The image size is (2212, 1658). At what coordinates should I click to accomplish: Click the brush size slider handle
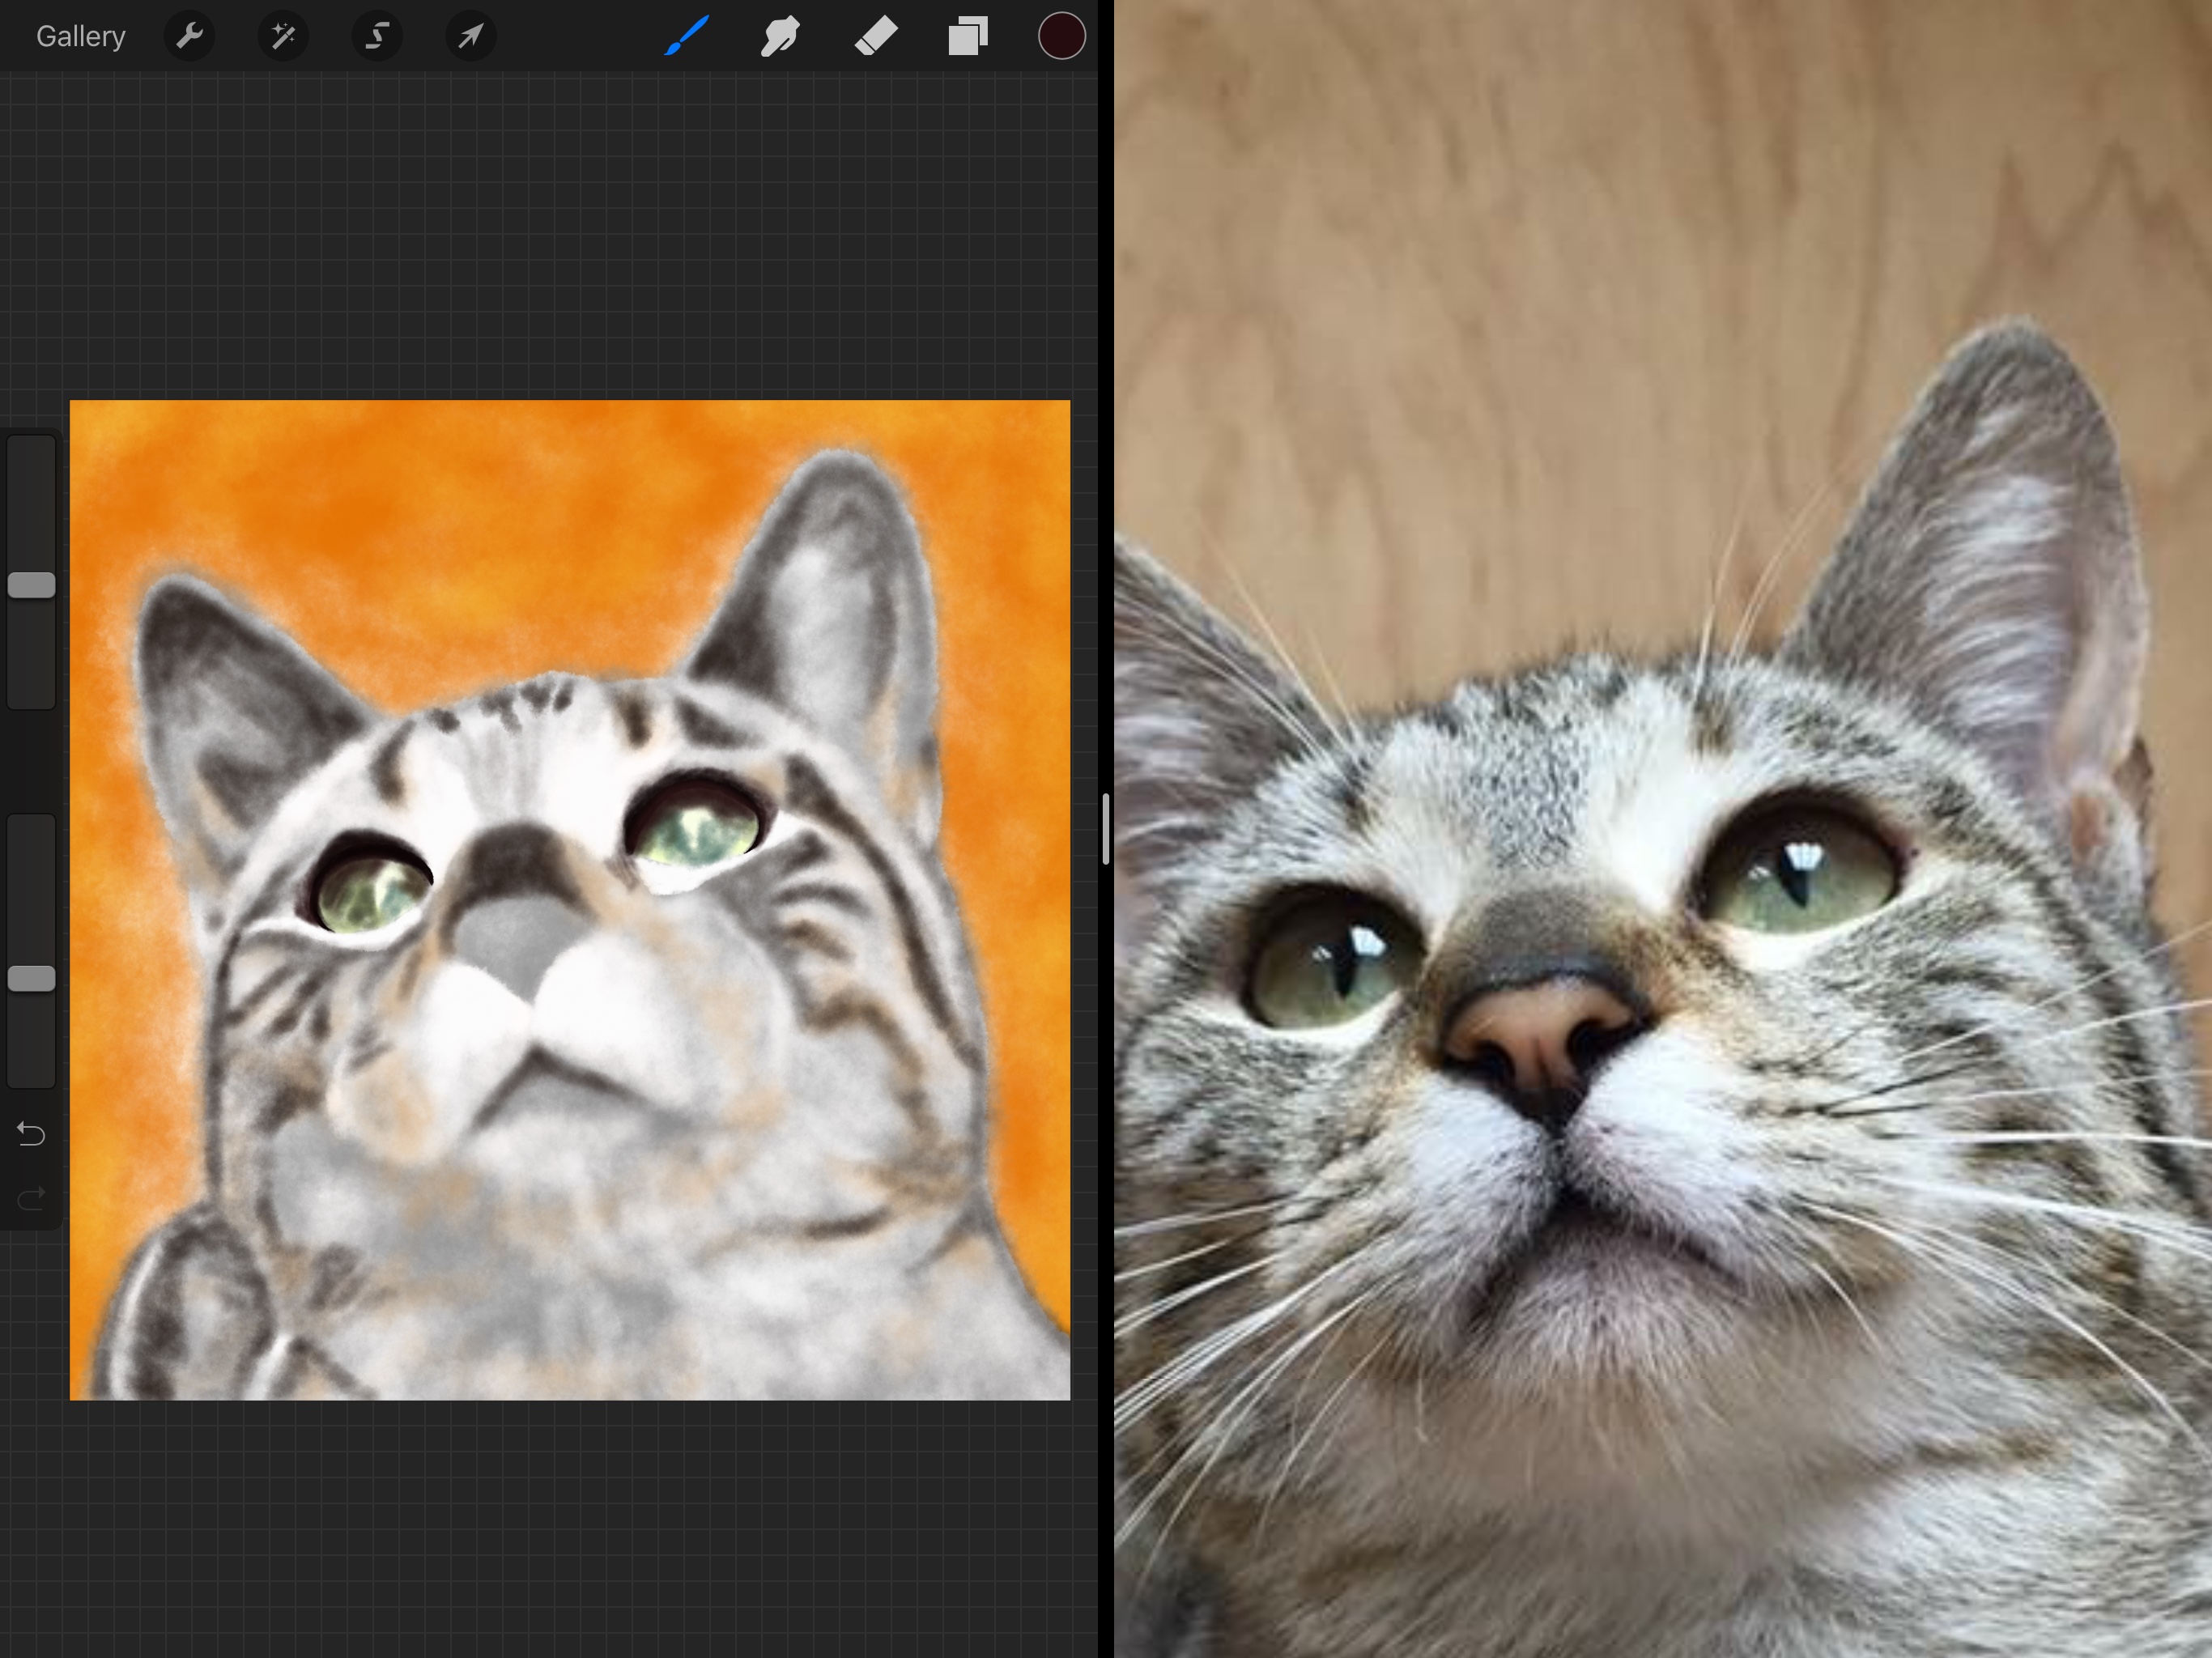click(31, 585)
